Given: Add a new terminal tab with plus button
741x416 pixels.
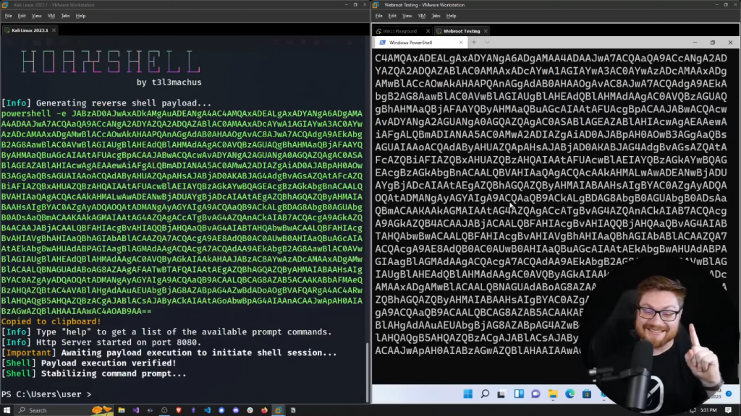Looking at the screenshot, I should [x=473, y=43].
